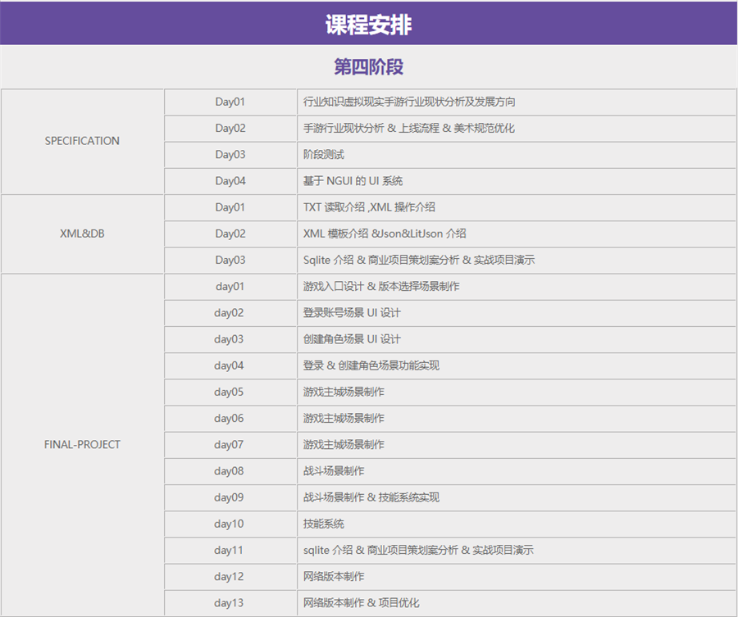This screenshot has width=738, height=617.
Task: Click the XML 模板介绍 & Json & LitJson entry
Action: coord(385,234)
